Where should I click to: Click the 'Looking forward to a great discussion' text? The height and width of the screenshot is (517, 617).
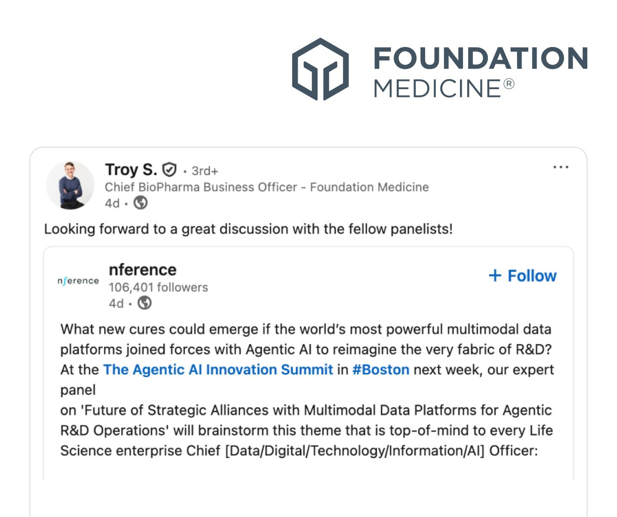pos(248,229)
